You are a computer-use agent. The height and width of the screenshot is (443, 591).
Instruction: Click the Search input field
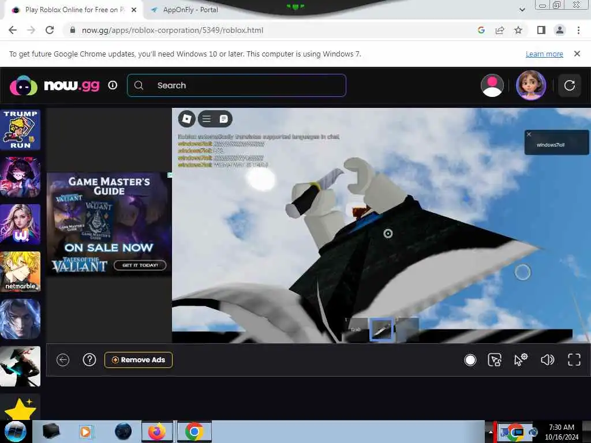[237, 85]
